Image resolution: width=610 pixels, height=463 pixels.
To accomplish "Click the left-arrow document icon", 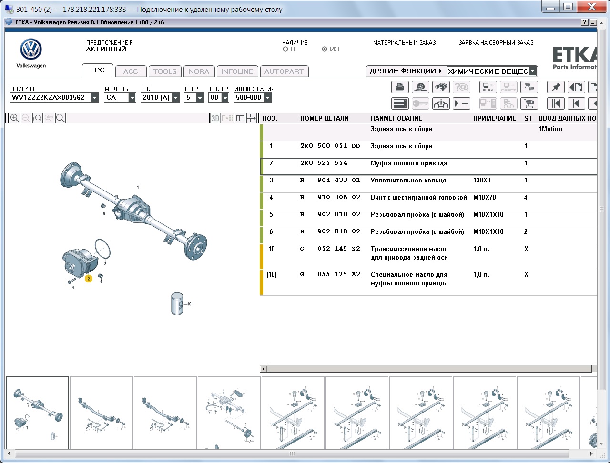I will (x=576, y=87).
